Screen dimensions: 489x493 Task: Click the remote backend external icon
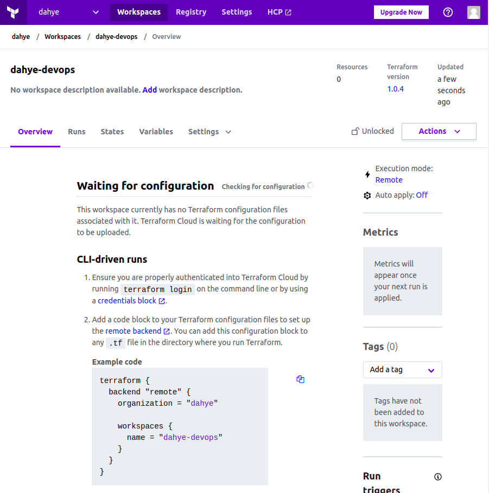point(167,331)
